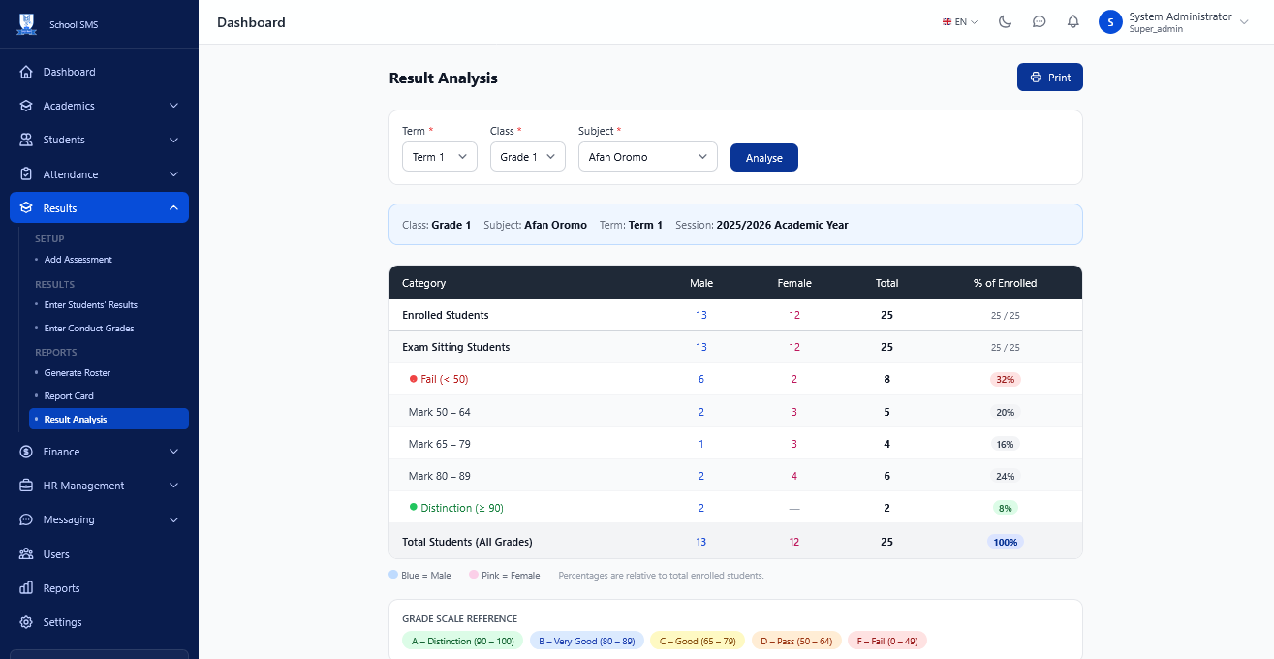This screenshot has width=1274, height=659.
Task: Click the Dashboard home icon in sidebar
Action: pos(26,72)
